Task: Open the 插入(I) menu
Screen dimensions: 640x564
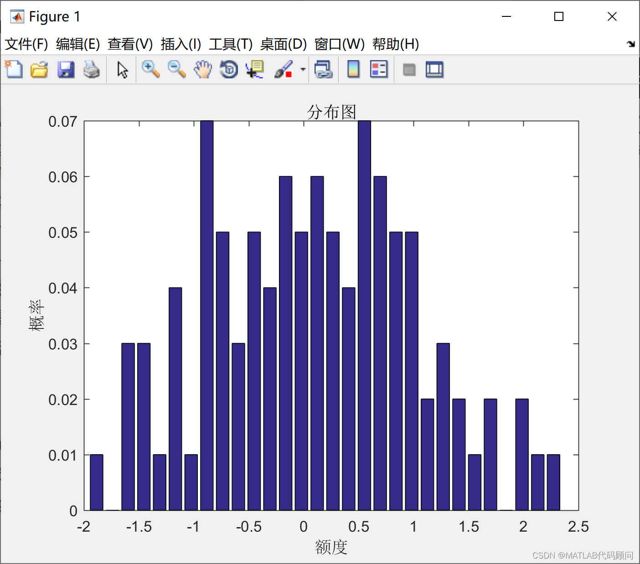Action: click(180, 44)
